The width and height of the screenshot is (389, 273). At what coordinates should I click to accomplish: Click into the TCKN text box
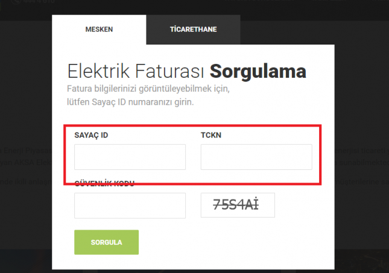pos(256,157)
